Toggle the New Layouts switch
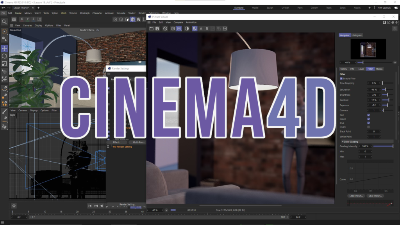400x225 pixels. tap(396, 8)
